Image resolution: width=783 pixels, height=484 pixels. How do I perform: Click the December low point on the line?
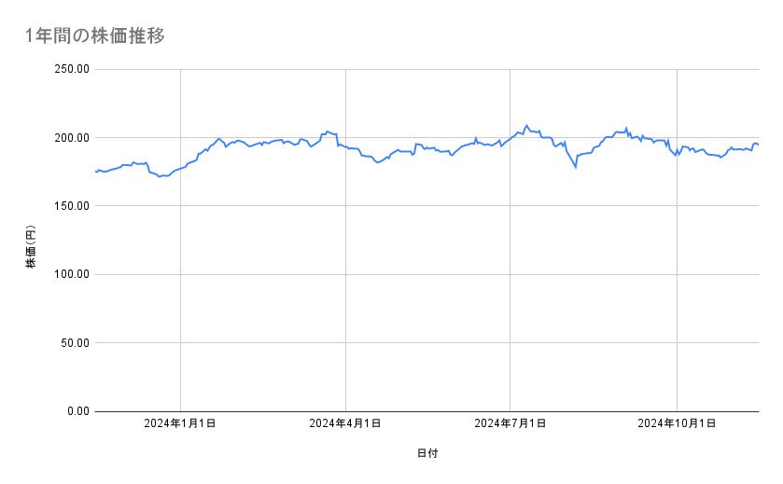160,176
